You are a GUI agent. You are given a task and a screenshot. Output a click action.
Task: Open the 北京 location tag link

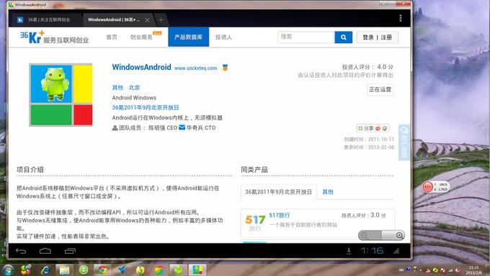tap(134, 87)
